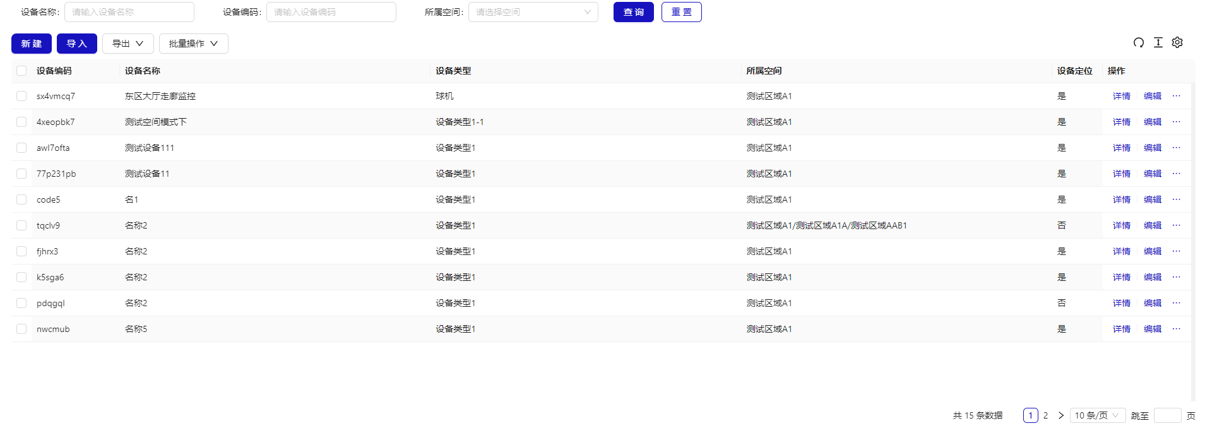Click the refresh table icon
This screenshot has width=1205, height=428.
click(1139, 42)
